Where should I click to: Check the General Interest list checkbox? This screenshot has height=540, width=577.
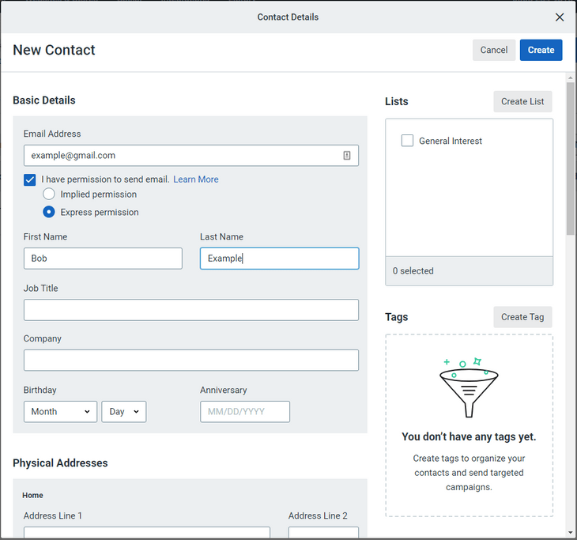tap(407, 141)
